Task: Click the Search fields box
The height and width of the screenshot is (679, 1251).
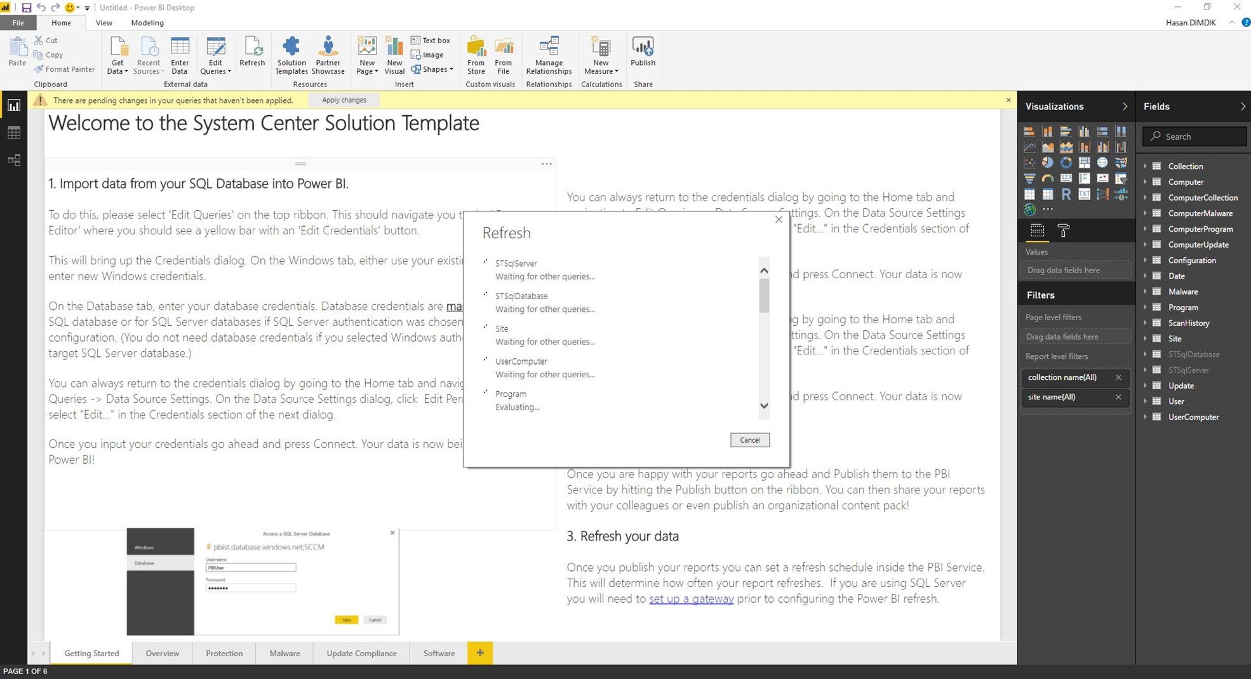Action: (x=1194, y=137)
